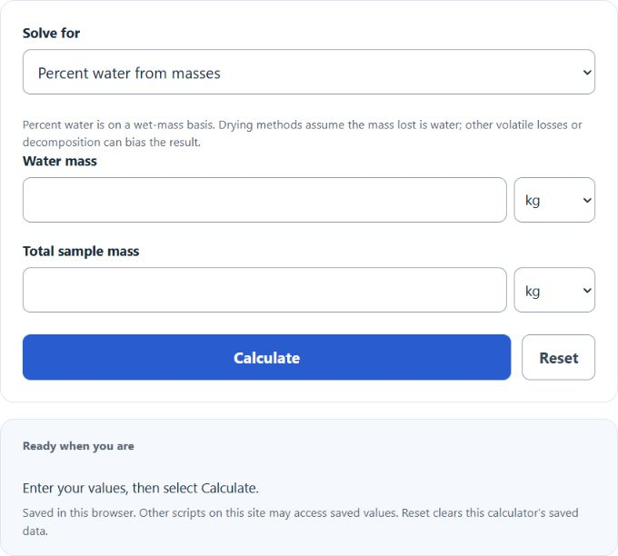Click the chevron in Total sample mass kg selector
The height and width of the screenshot is (556, 618).
587,291
